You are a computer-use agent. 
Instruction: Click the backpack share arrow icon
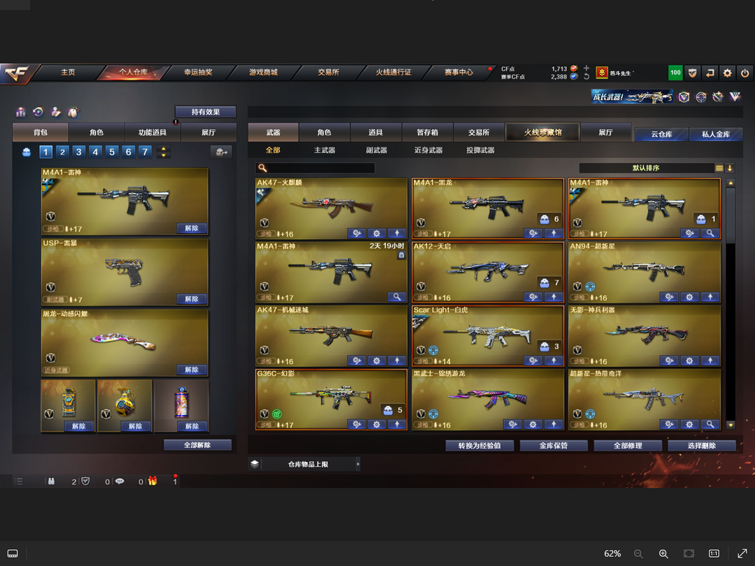pyautogui.click(x=222, y=152)
